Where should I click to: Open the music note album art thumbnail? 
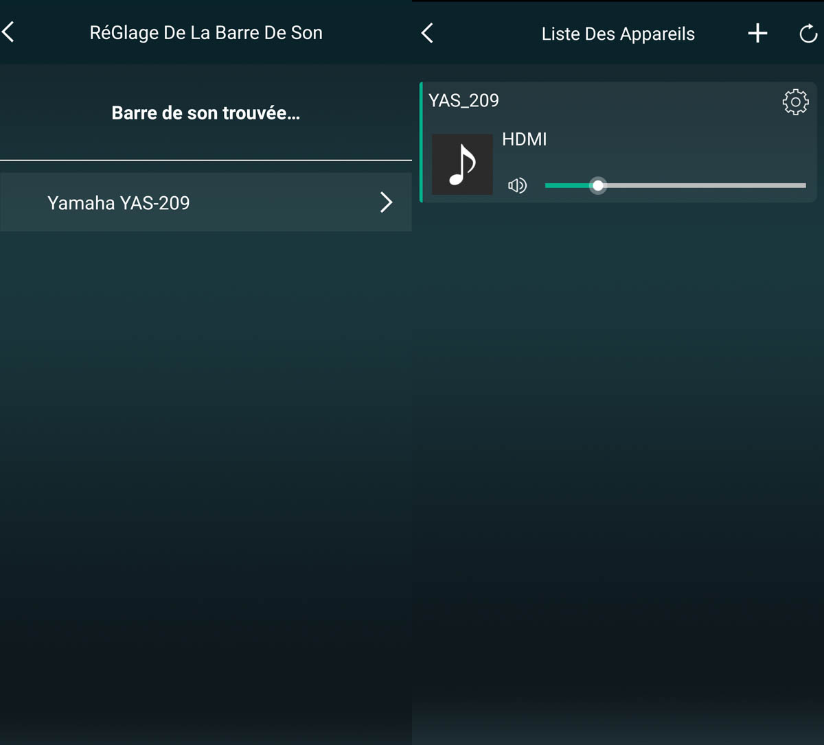click(462, 165)
